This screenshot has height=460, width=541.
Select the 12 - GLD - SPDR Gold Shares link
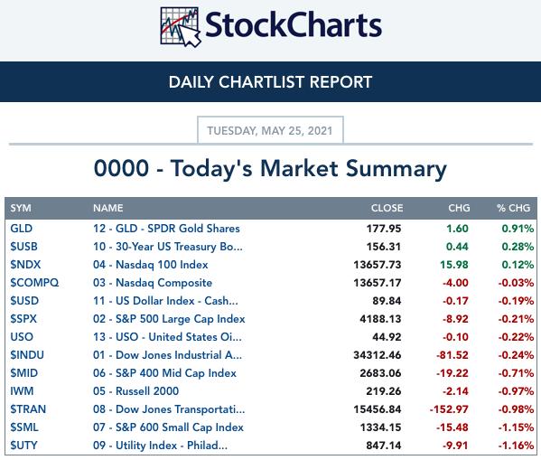coord(166,229)
